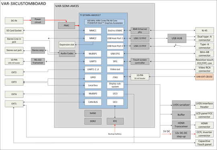Viewport: 217px width, 150px height.
Task: Click the I2C1 block
Action: tap(115, 102)
